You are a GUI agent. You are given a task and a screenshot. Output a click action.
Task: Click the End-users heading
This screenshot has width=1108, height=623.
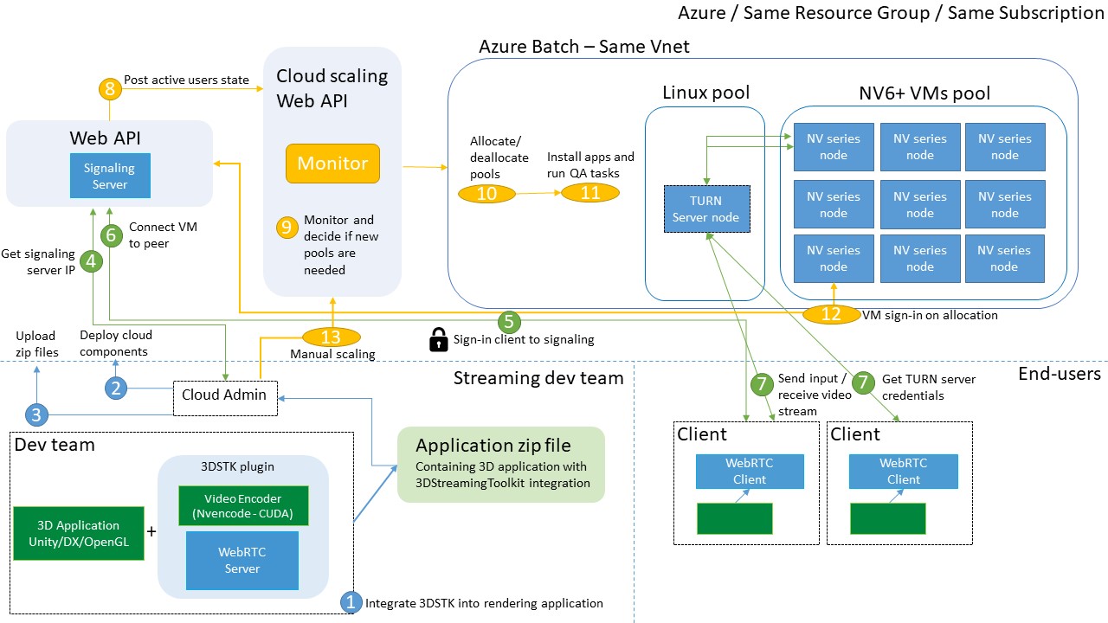(x=1060, y=373)
